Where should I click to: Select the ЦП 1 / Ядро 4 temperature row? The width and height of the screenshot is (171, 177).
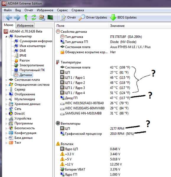[113, 93]
